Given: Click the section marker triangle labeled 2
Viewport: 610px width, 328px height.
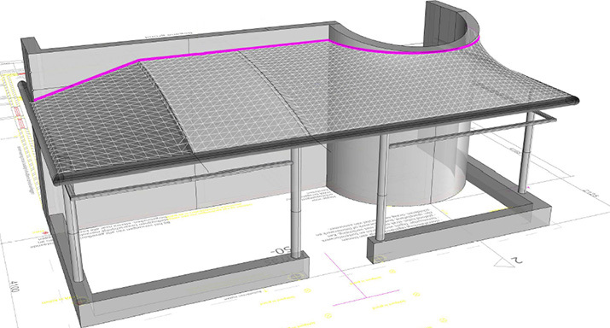Looking at the screenshot, I should click(x=508, y=262).
